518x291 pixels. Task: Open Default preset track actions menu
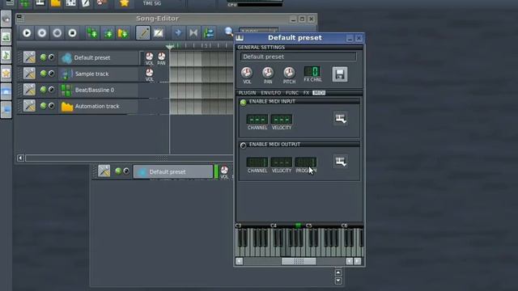coord(29,57)
